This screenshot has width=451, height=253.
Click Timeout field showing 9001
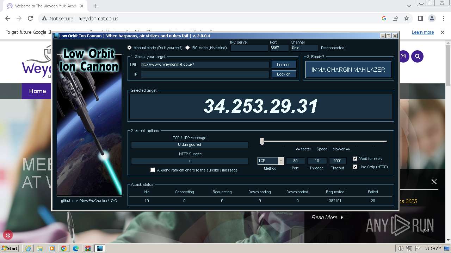(338, 161)
